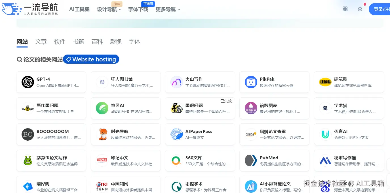
Task: Click the 论文的相关网站 heading text
Action: [x=43, y=59]
